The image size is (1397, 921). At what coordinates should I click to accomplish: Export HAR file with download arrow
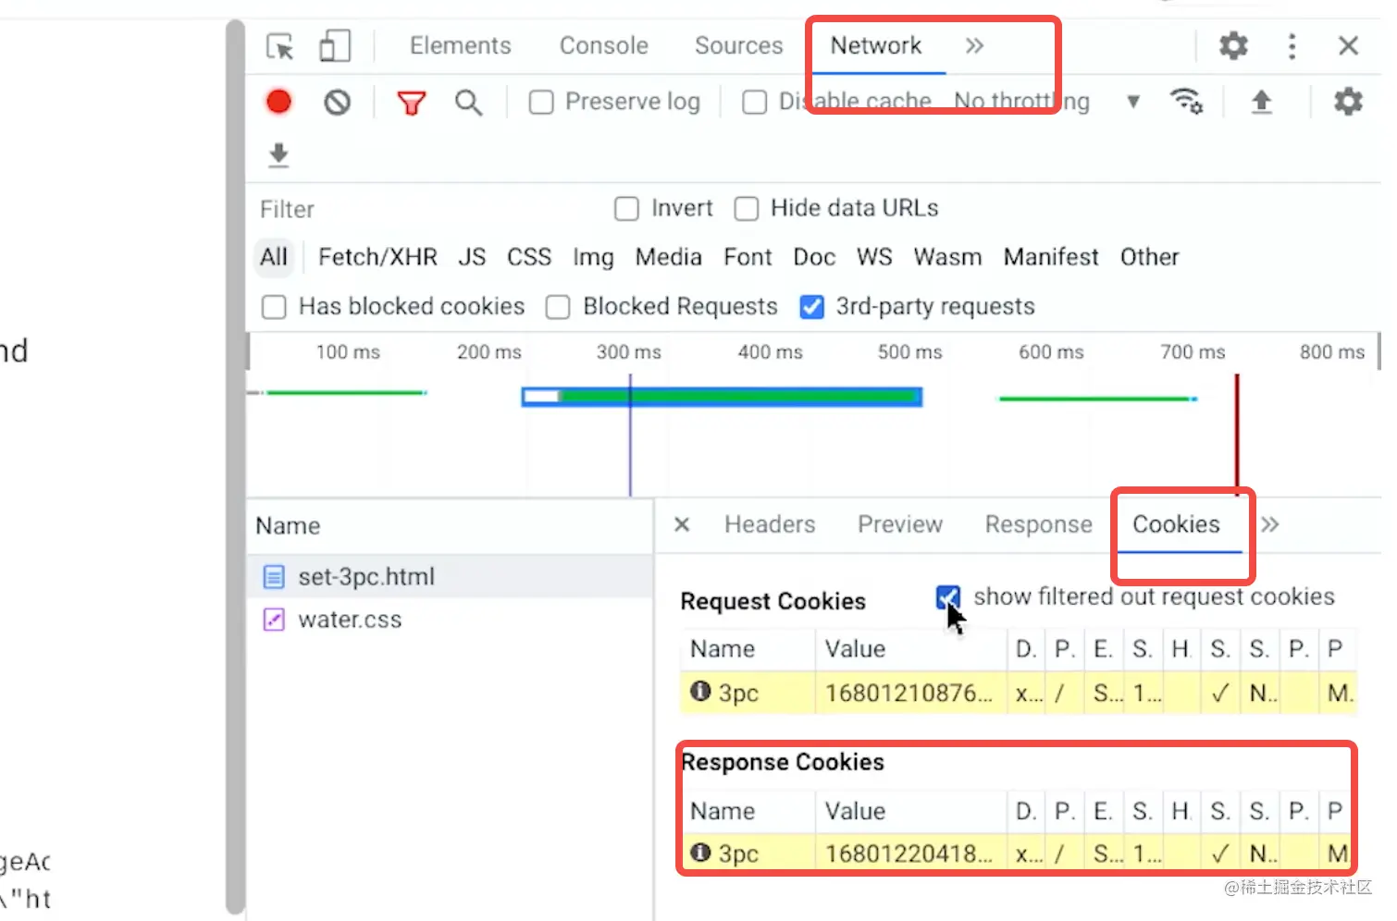pyautogui.click(x=278, y=154)
